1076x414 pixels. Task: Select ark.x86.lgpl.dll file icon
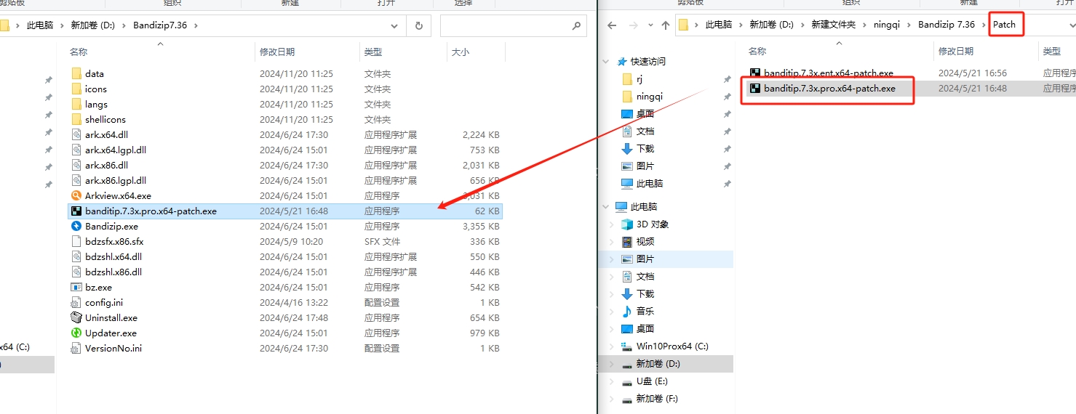click(77, 180)
